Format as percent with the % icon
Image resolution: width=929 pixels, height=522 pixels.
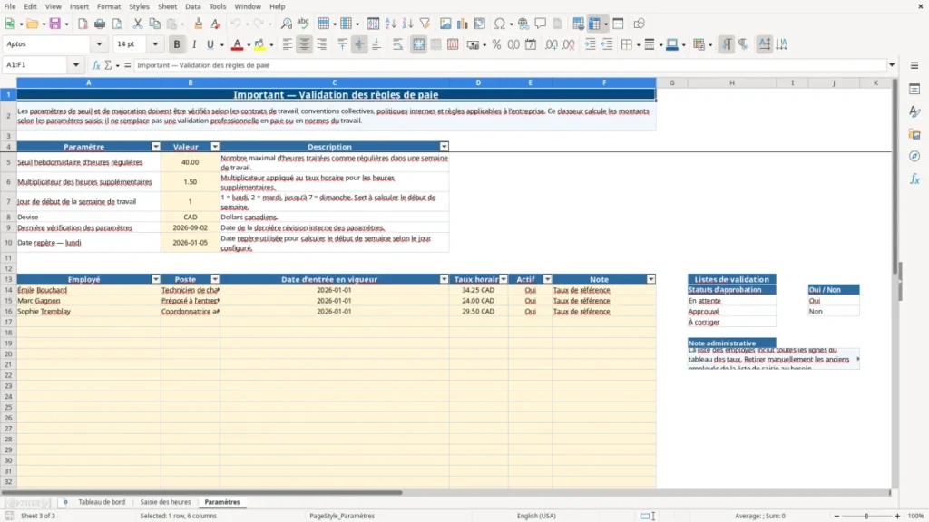[x=496, y=44]
